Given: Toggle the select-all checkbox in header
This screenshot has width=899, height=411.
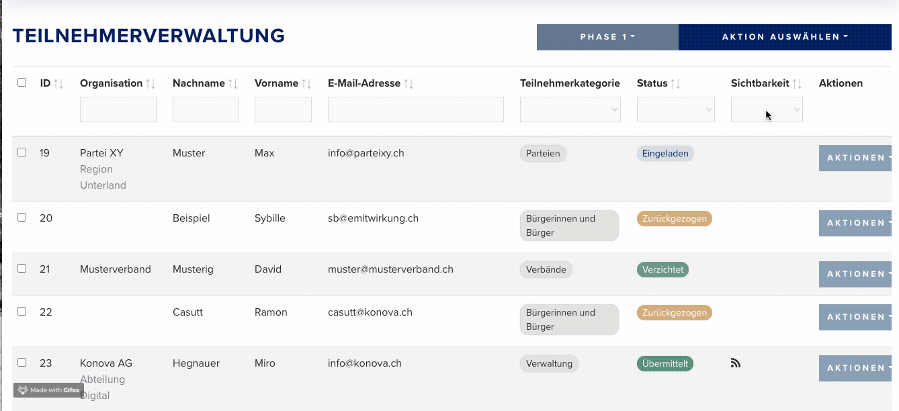Looking at the screenshot, I should tap(22, 83).
